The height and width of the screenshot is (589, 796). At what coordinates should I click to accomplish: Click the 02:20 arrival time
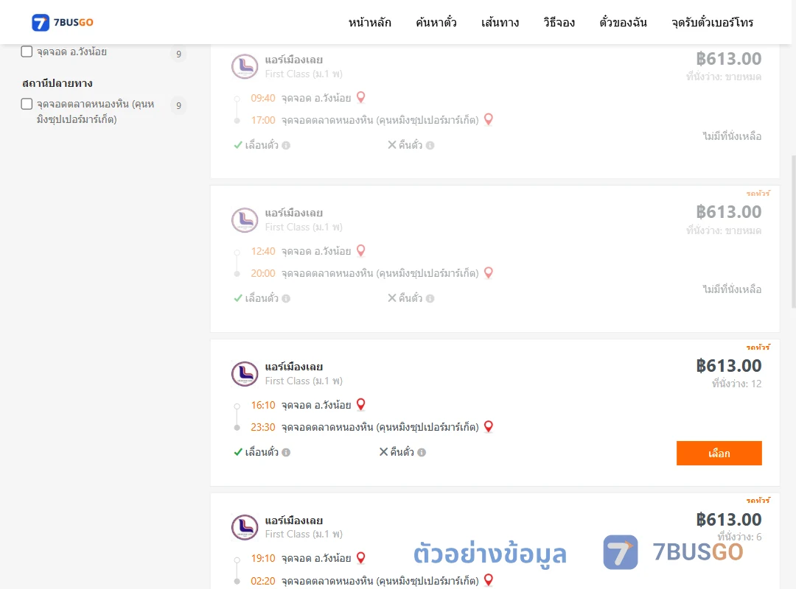coord(263,582)
